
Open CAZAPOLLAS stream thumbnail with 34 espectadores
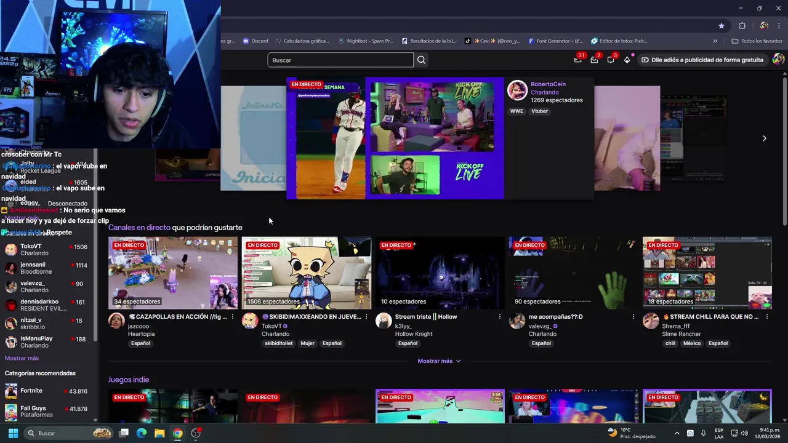[x=173, y=273]
